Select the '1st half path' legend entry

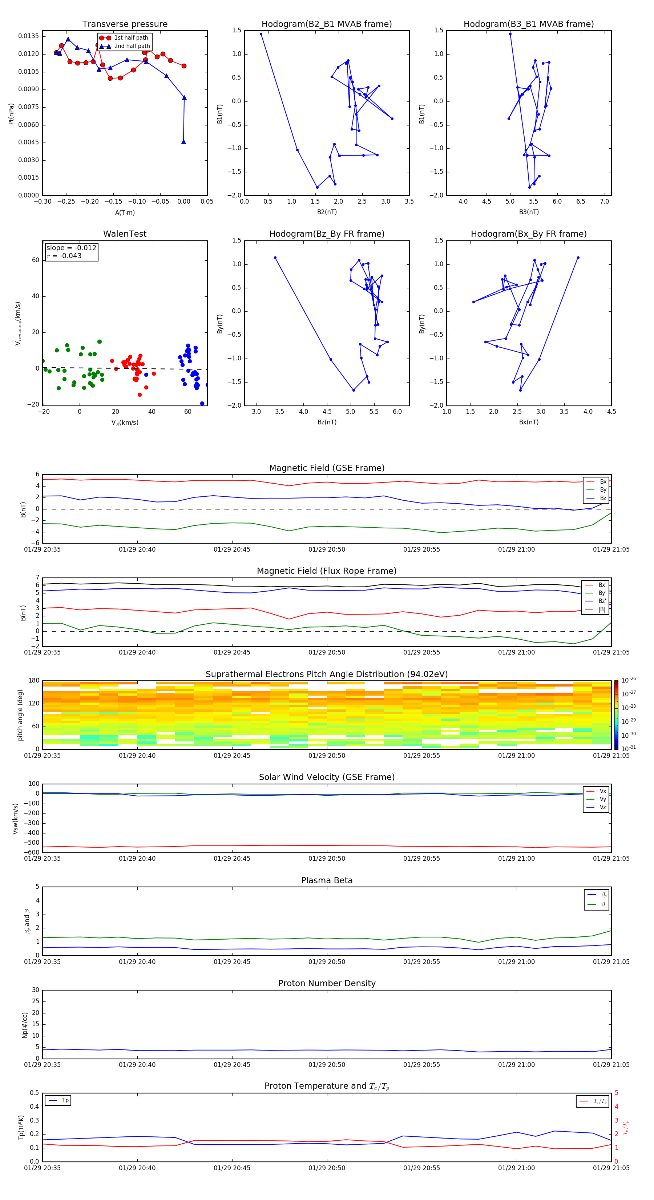click(125, 38)
